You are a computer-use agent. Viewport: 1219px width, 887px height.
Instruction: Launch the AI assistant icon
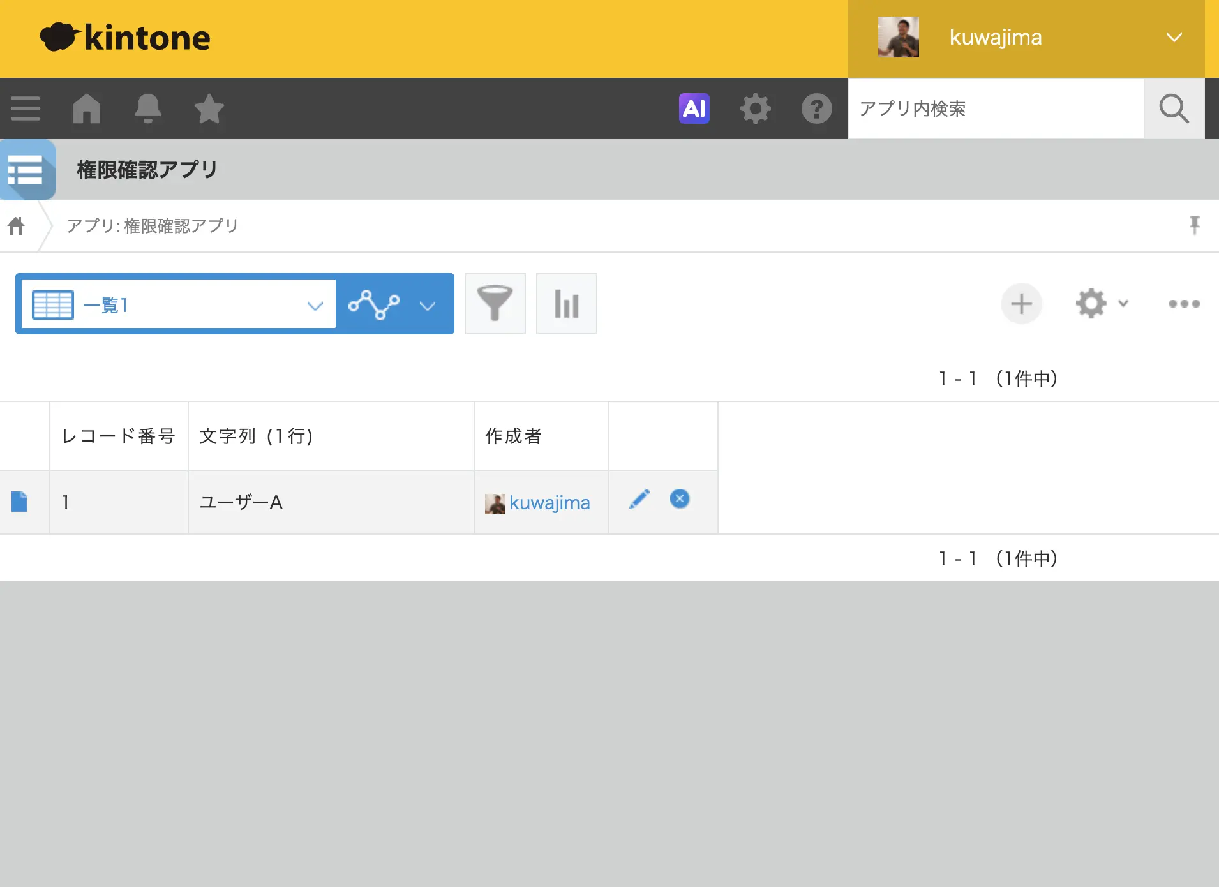(694, 108)
